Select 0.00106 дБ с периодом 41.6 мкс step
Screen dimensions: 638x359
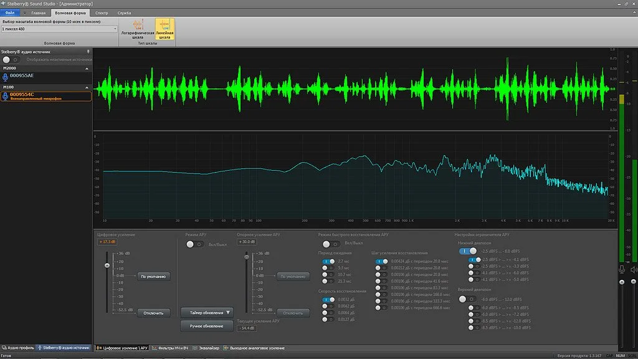pyautogui.click(x=381, y=281)
